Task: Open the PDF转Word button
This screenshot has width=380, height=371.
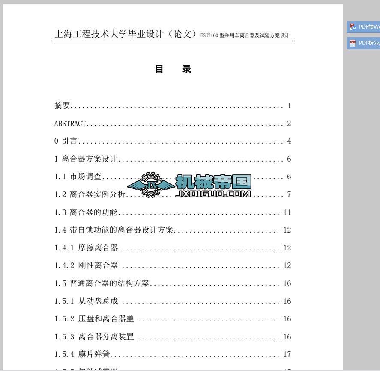Action: (x=363, y=27)
